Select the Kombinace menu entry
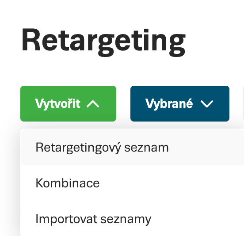Screen dimensions: 244x236 click(x=133, y=183)
